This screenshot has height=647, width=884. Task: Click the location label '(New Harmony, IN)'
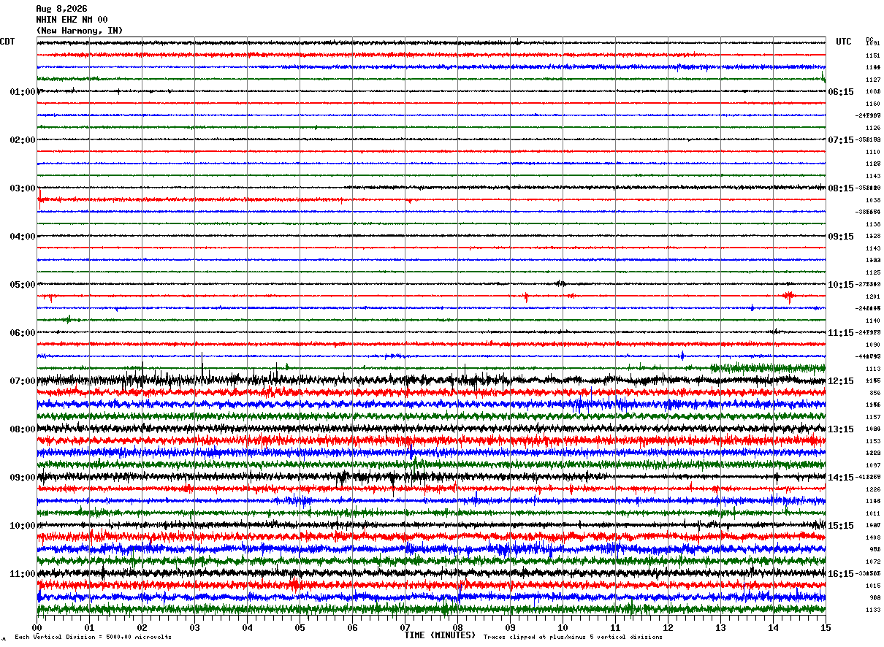point(80,31)
